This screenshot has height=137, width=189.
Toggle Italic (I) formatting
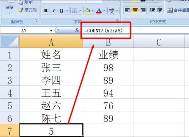click(x=54, y=11)
